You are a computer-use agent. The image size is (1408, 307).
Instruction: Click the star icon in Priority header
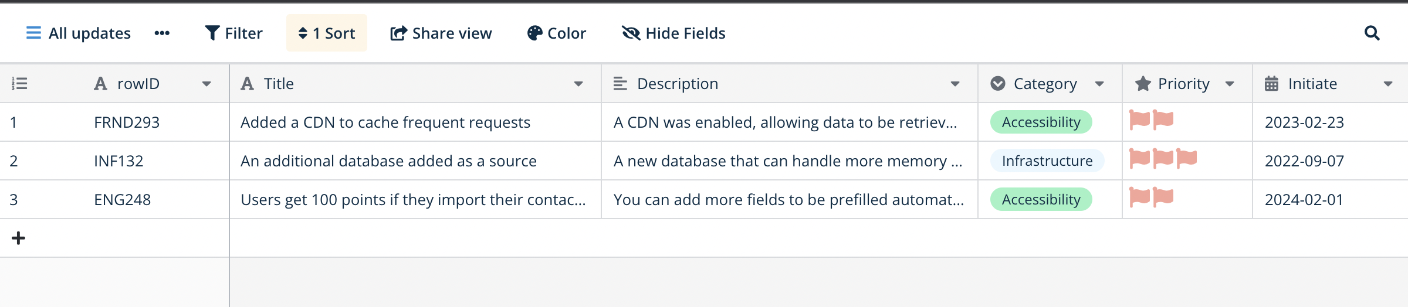coord(1143,84)
